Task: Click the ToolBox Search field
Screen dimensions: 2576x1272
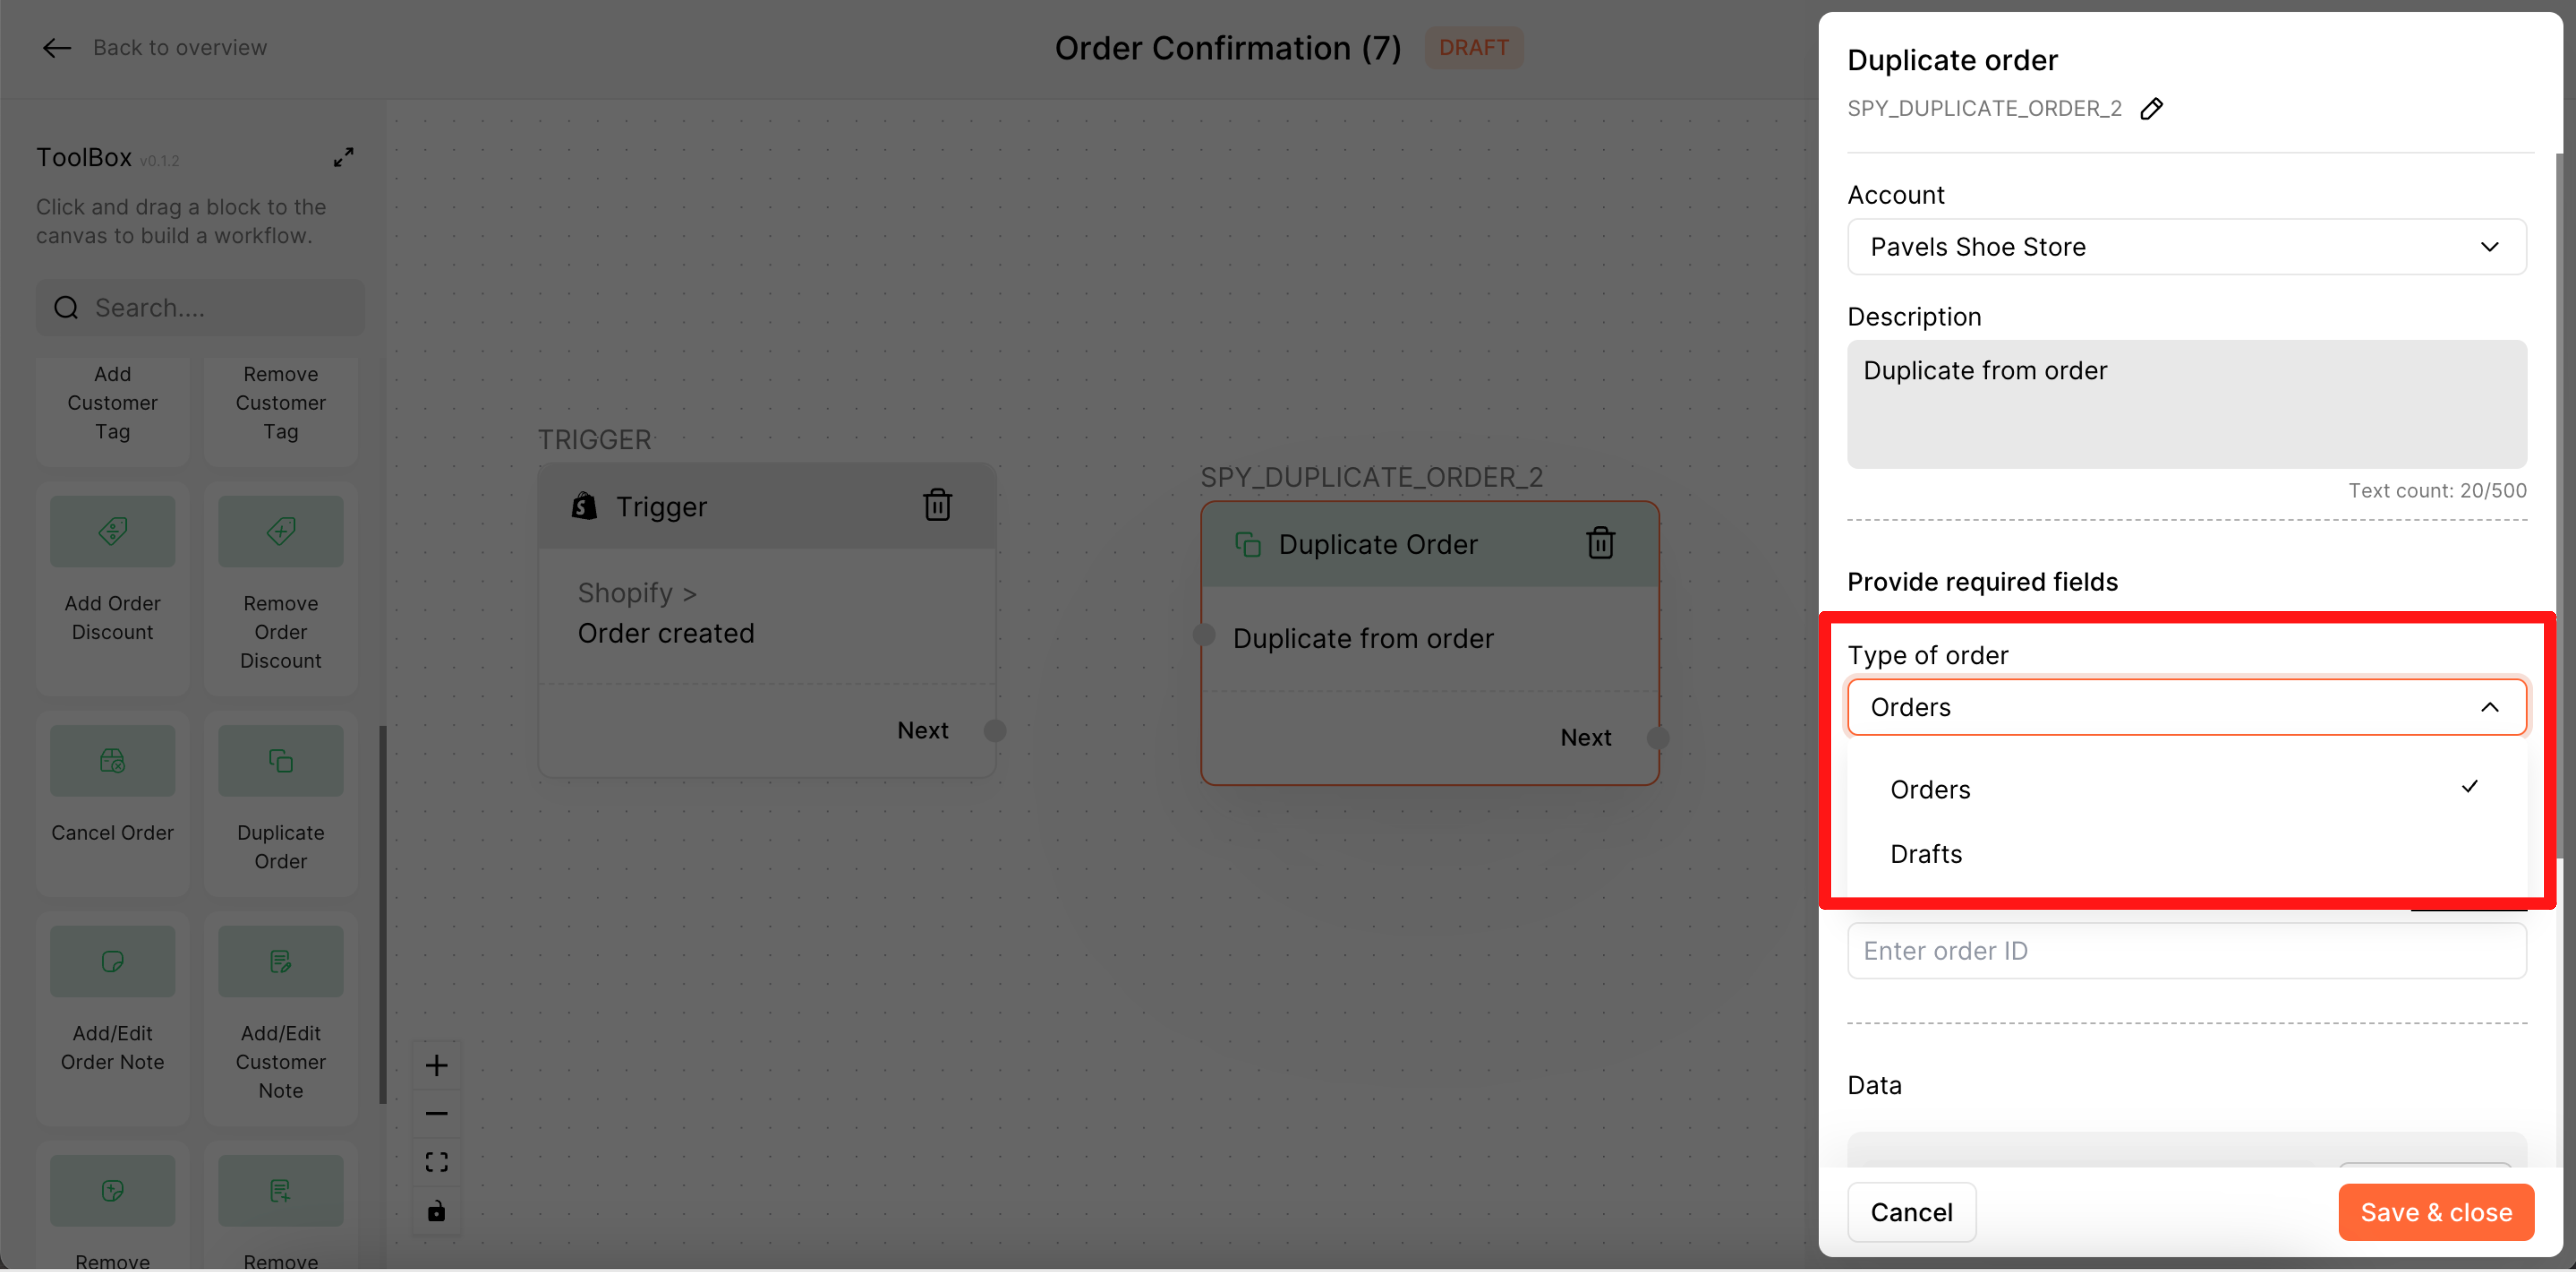Action: point(201,308)
